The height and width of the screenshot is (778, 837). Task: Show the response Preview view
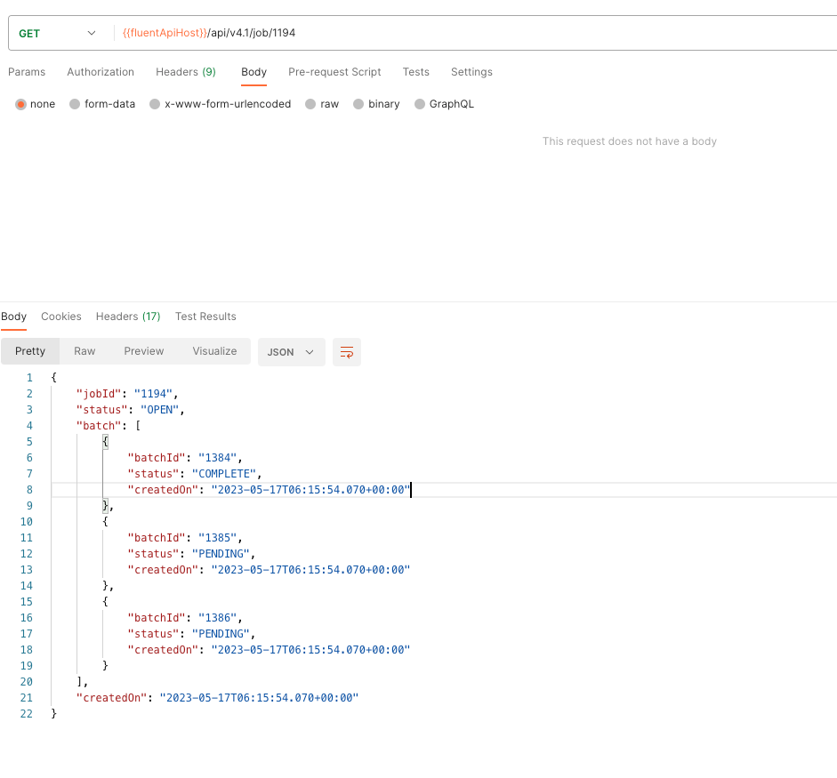(144, 351)
